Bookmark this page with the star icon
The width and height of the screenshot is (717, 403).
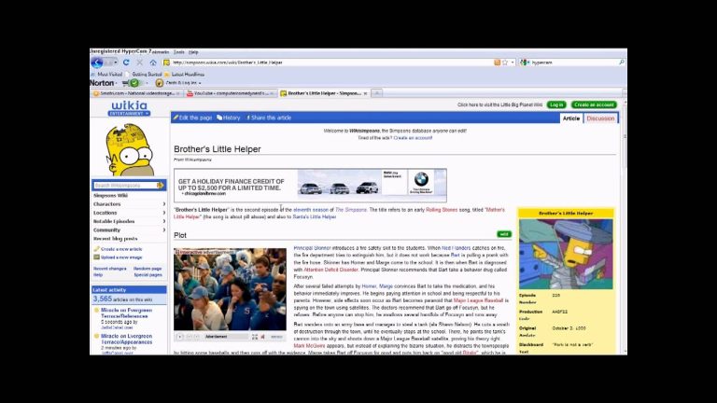506,63
